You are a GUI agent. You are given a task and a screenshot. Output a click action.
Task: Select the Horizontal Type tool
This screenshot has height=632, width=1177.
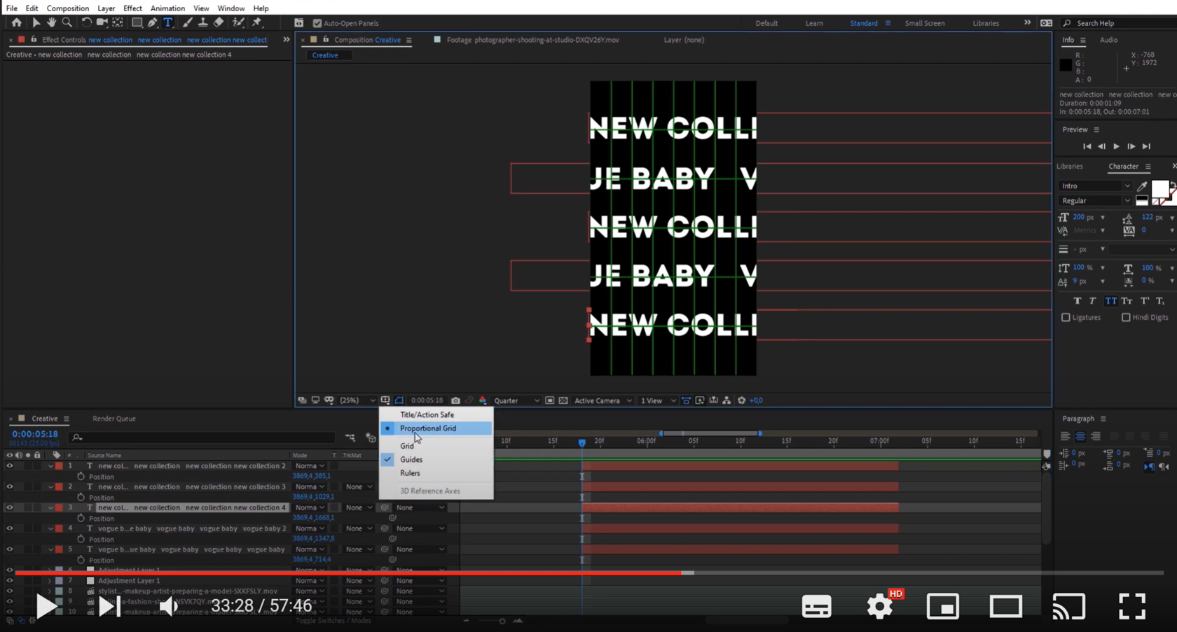coord(168,22)
